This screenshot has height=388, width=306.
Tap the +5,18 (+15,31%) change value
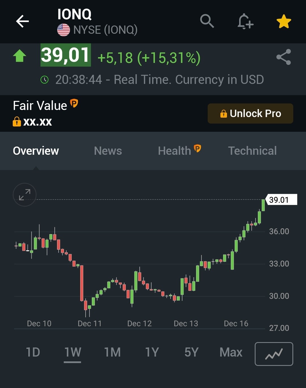pos(149,58)
